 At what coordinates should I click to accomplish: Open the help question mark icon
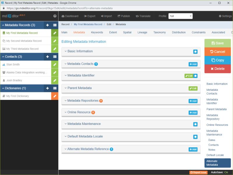55,16
